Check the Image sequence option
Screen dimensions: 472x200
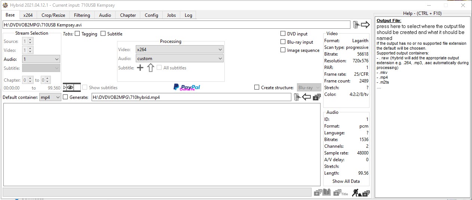283,50
